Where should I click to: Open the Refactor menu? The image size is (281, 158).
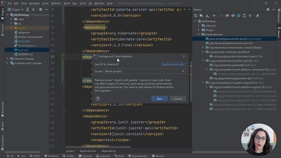[56, 3]
